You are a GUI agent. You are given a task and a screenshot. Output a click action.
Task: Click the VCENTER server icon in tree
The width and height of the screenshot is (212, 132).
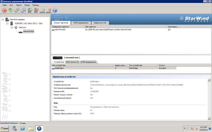[12, 23]
